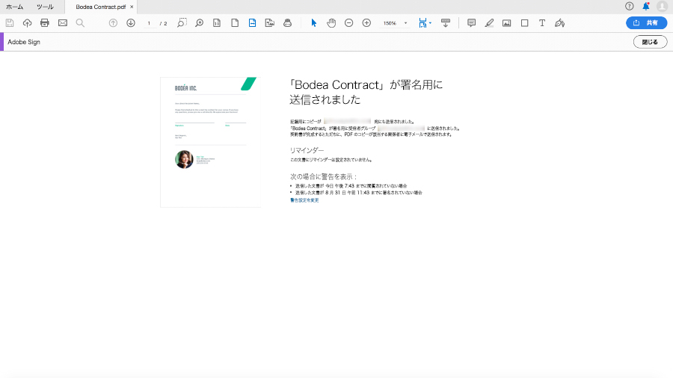Switch to the ホーム tab
Image resolution: width=673 pixels, height=378 pixels.
(x=15, y=7)
